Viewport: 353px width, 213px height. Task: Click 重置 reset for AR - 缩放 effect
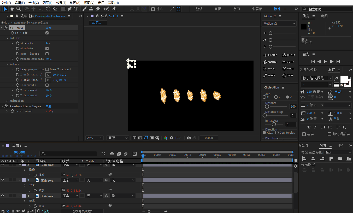[x=48, y=28]
